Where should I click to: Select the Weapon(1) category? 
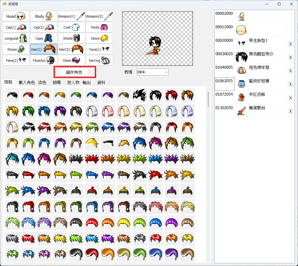point(71,16)
